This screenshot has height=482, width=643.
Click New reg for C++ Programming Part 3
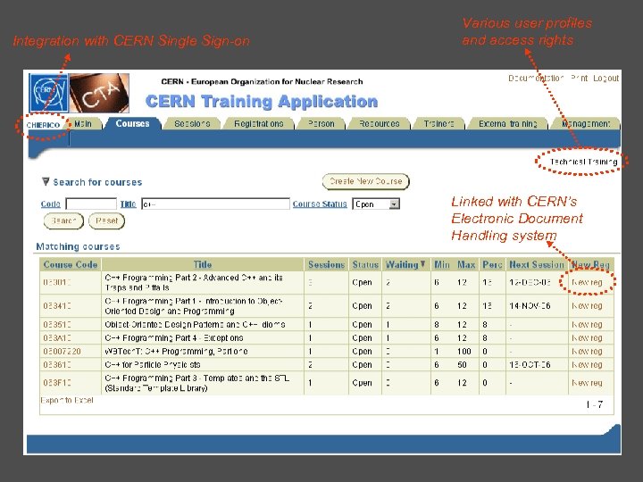point(587,383)
